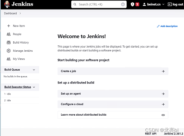Click the Jenkins butler logo

tap(7, 4)
